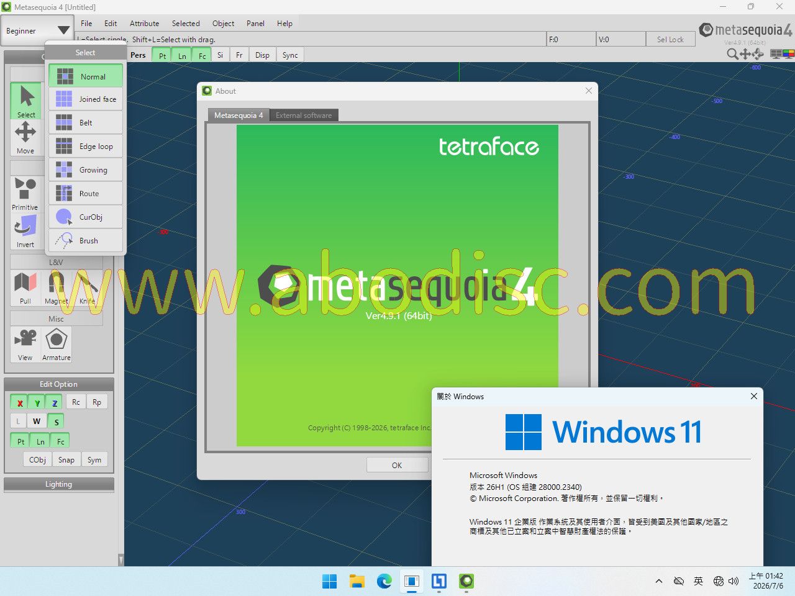
Task: Switch to Growing selection mode
Action: point(86,170)
